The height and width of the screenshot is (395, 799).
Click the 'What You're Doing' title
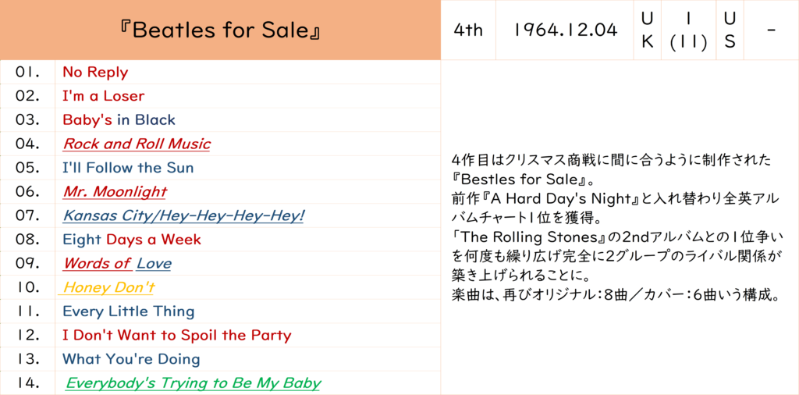[x=131, y=359]
